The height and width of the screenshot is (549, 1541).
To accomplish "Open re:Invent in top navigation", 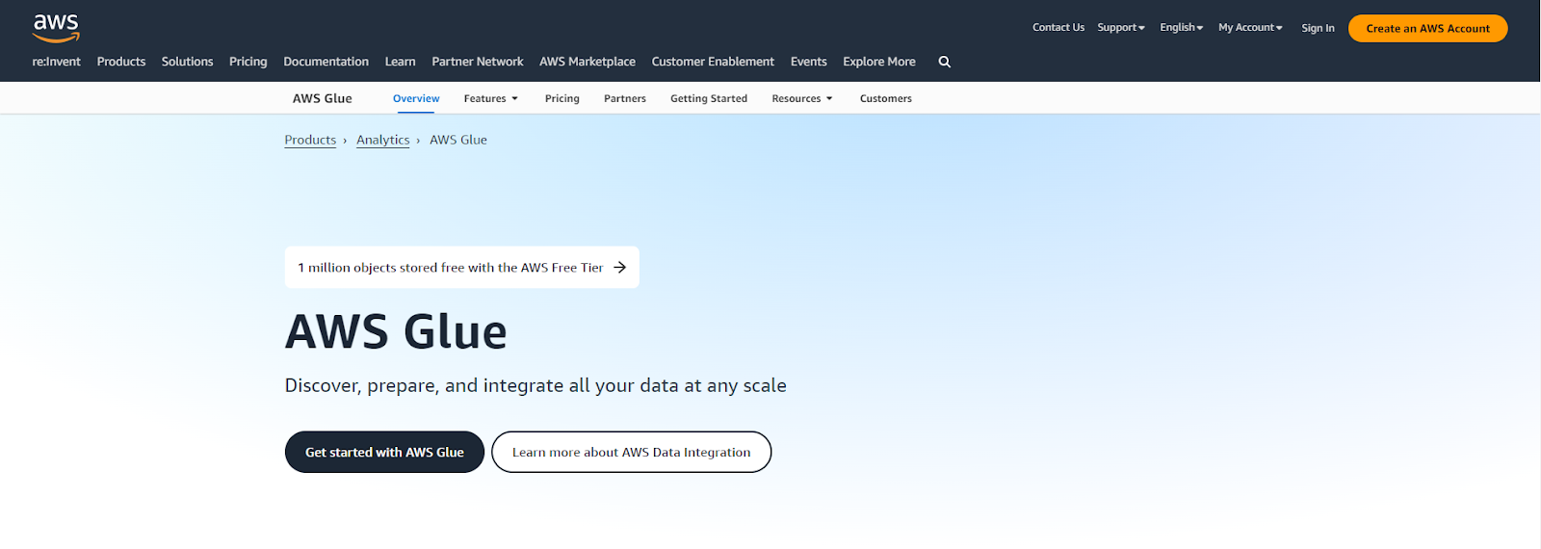I will (x=57, y=62).
